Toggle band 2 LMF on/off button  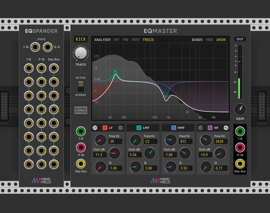(x=139, y=128)
